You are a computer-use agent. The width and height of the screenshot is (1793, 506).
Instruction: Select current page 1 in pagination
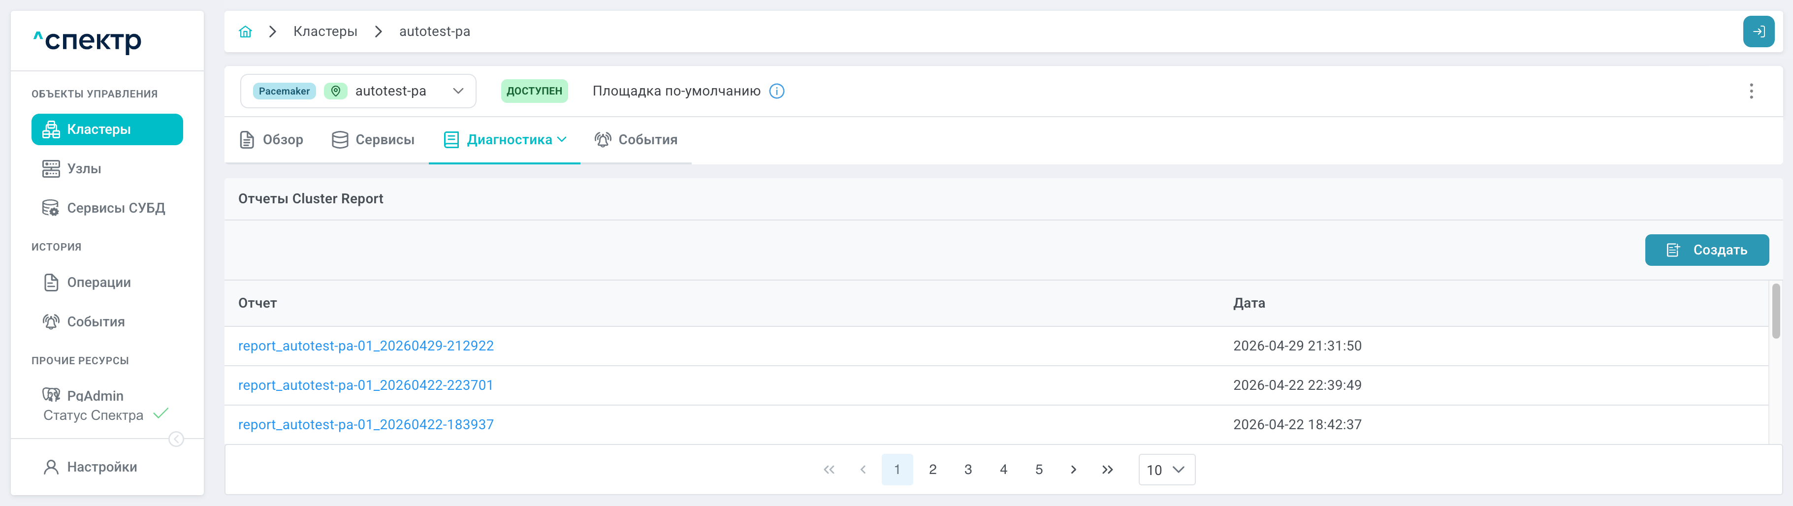[x=897, y=470]
